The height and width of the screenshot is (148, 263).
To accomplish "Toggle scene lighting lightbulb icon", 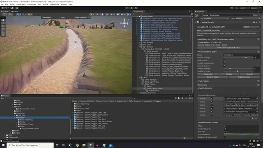I will (102, 14).
